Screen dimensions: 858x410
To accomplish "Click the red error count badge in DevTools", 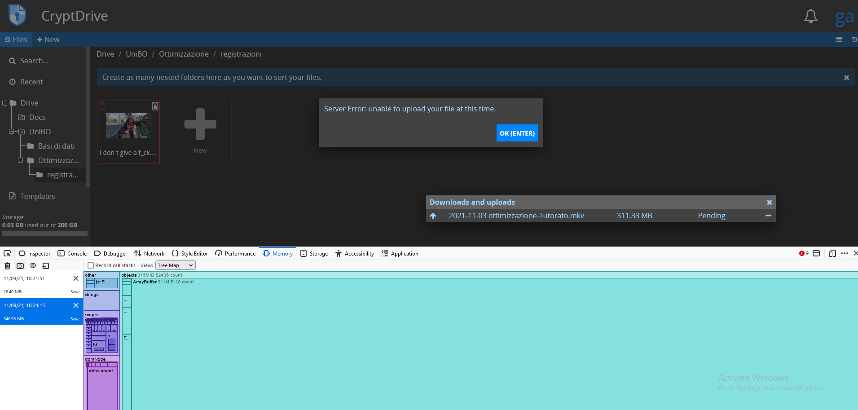I will pyautogui.click(x=803, y=253).
